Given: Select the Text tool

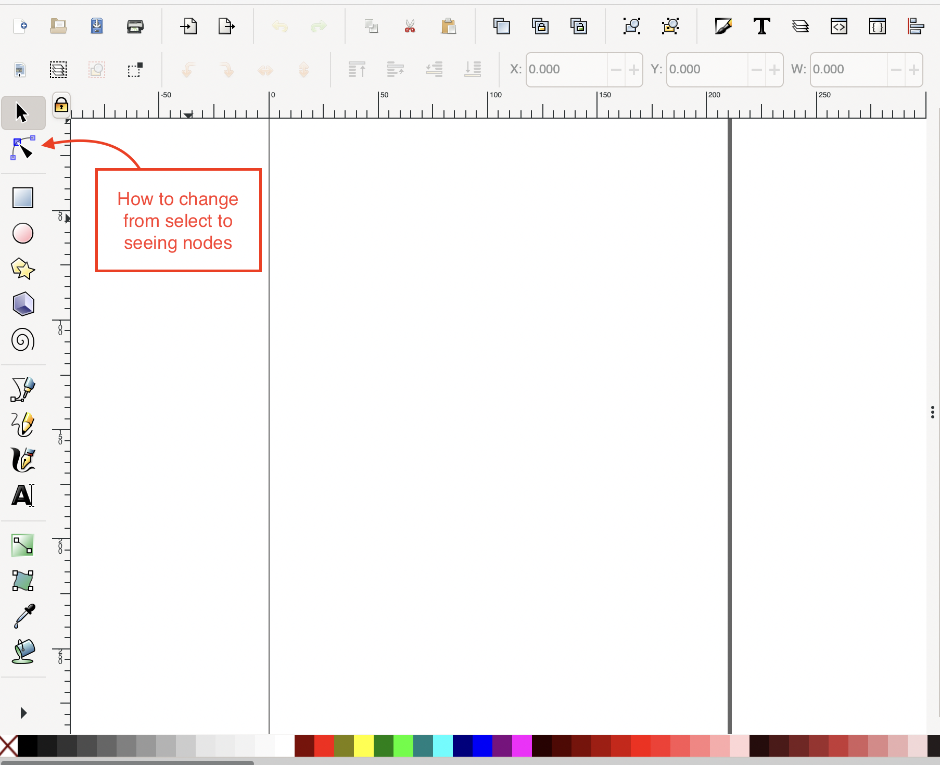Looking at the screenshot, I should click(x=21, y=495).
